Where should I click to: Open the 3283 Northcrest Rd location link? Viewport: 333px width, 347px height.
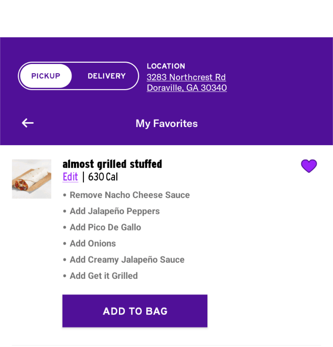[x=186, y=77]
